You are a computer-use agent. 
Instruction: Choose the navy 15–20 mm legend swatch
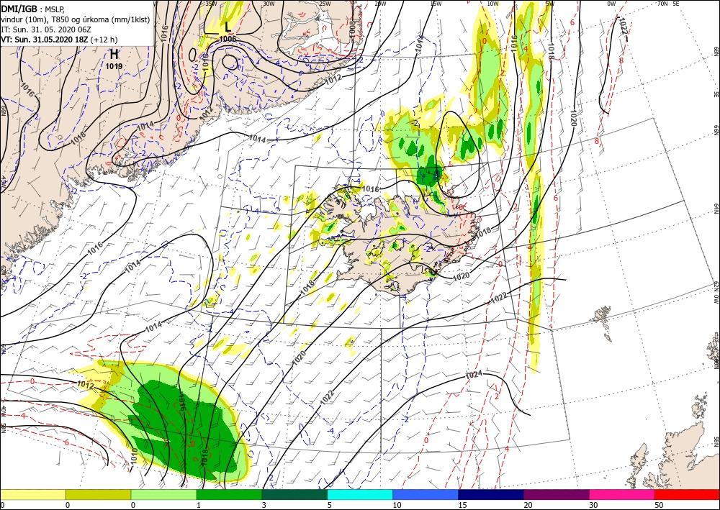491,494
